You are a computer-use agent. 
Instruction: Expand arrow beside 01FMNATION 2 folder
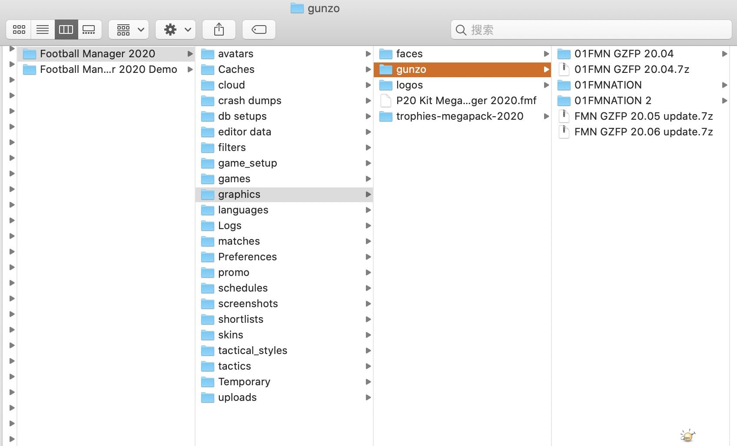point(724,101)
